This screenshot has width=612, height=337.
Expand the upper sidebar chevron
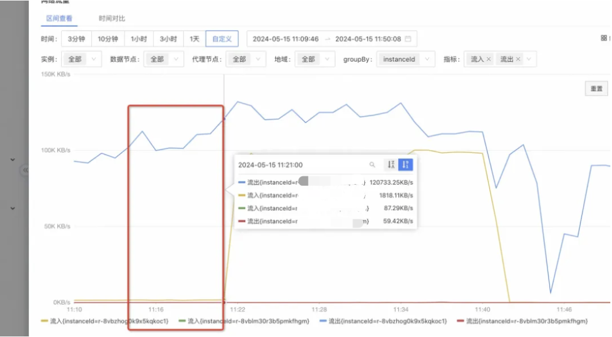12,160
